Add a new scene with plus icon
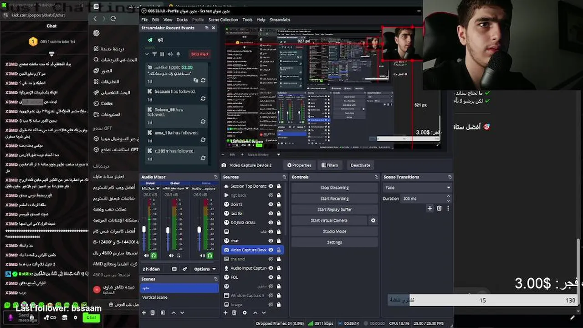Screen dimensions: 583x328 144,313
